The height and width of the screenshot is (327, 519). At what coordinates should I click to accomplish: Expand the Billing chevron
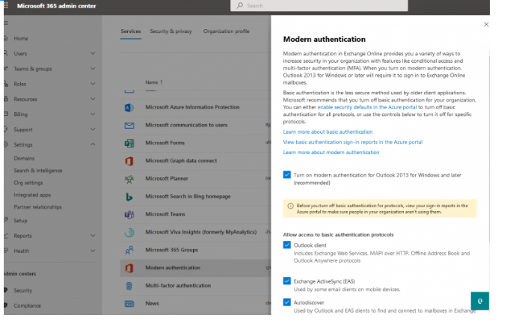tap(93, 114)
